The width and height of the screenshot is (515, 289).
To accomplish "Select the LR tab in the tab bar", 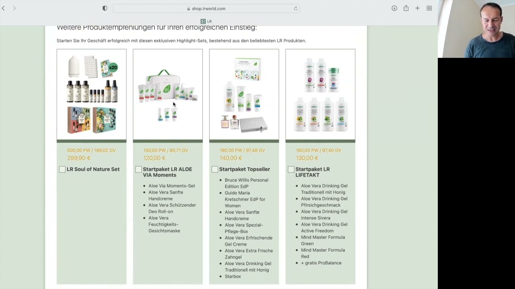I will pos(206,21).
